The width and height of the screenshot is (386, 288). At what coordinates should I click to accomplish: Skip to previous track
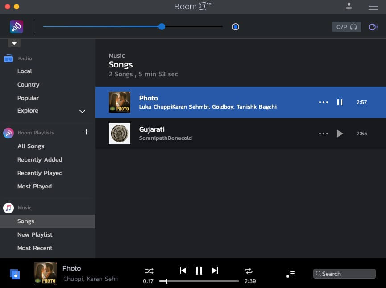pos(183,271)
